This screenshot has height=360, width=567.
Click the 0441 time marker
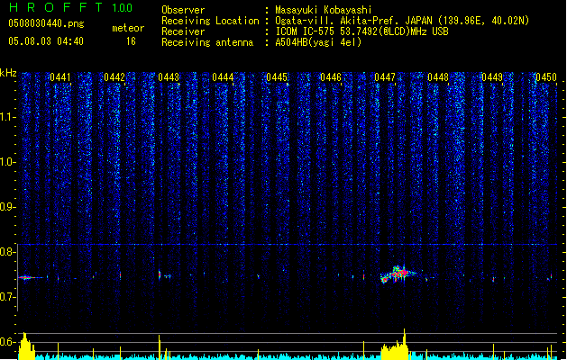point(60,77)
